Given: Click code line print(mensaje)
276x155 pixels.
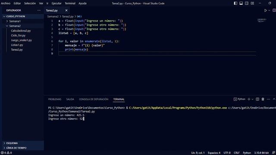Looking at the screenshot, I should tap(76, 50).
